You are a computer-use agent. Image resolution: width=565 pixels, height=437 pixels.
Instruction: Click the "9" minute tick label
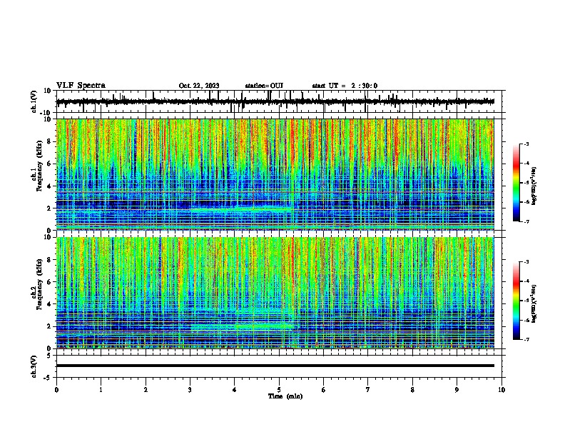[457, 390]
